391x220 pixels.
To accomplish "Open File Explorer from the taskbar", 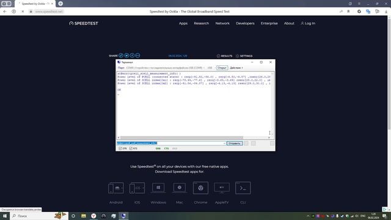I will (84, 216).
